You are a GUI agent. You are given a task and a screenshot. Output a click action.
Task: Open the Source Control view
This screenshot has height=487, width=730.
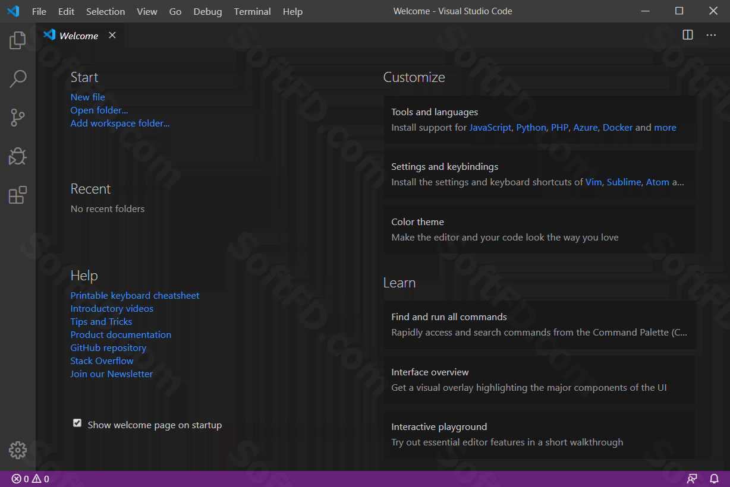[18, 118]
